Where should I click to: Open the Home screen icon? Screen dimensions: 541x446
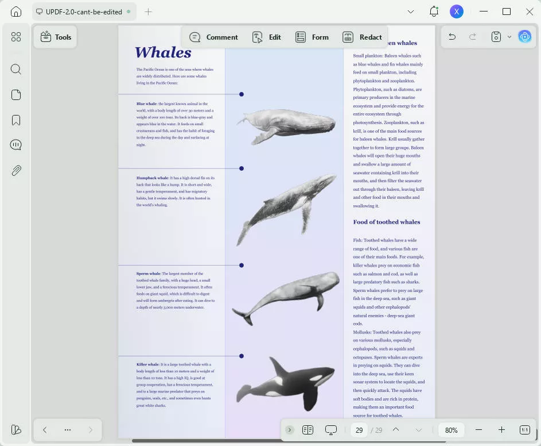point(16,11)
